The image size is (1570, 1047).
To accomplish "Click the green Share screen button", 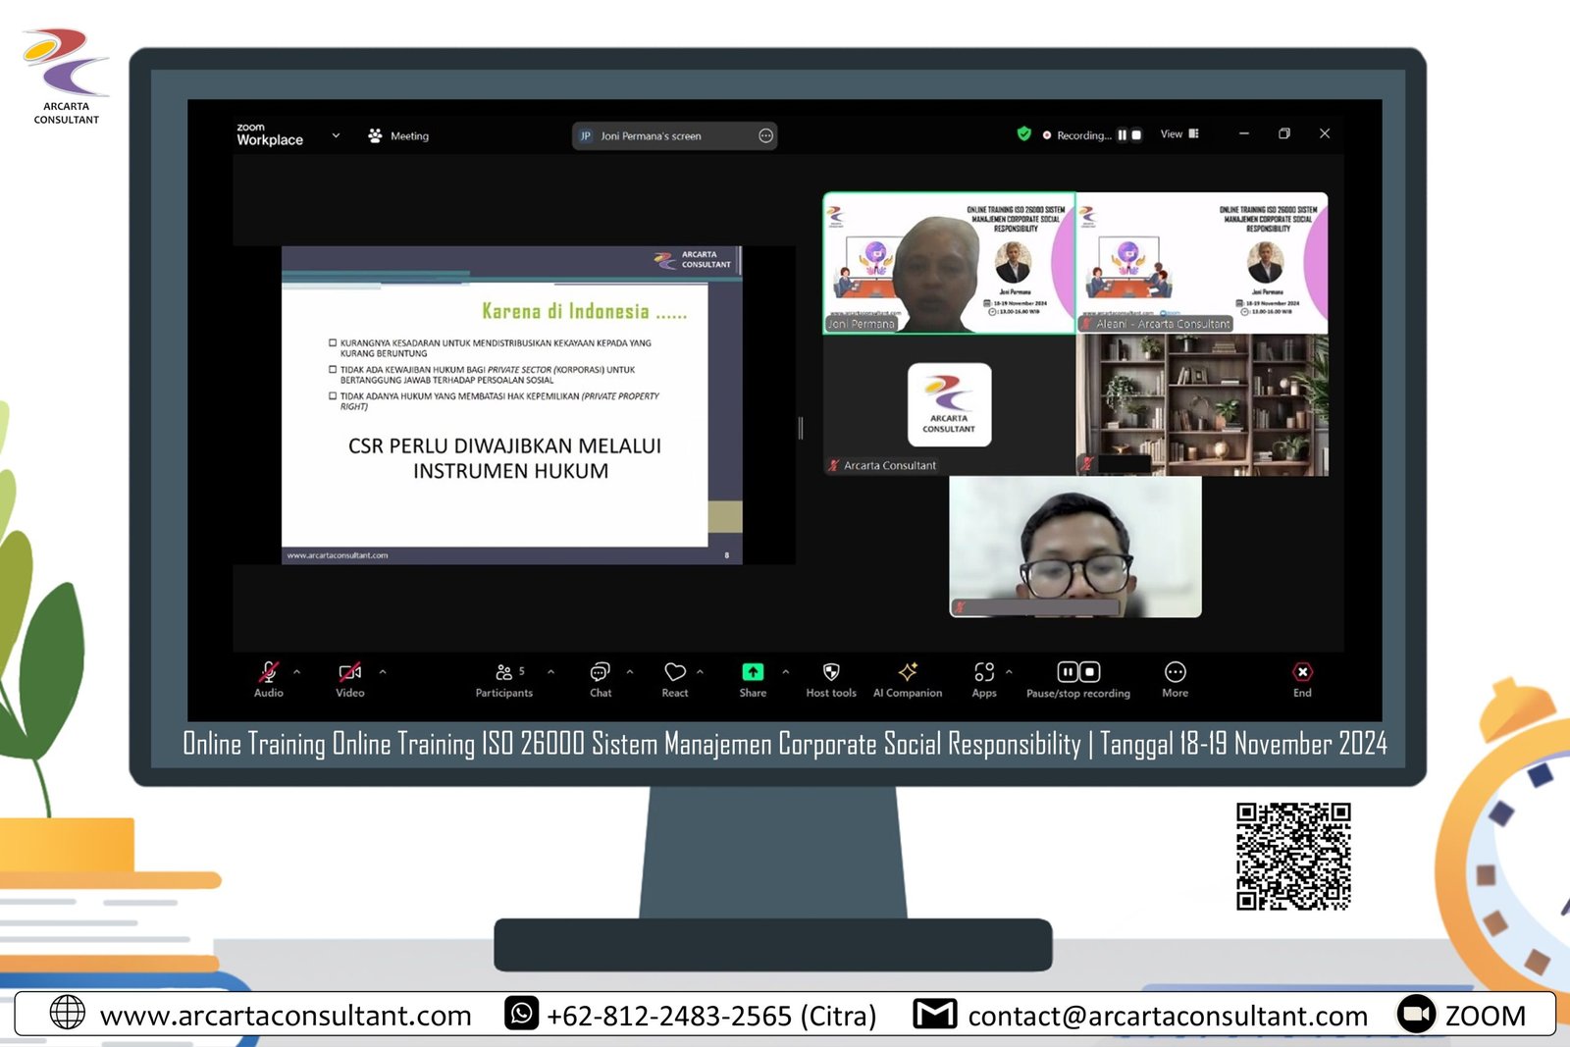I will [x=753, y=673].
